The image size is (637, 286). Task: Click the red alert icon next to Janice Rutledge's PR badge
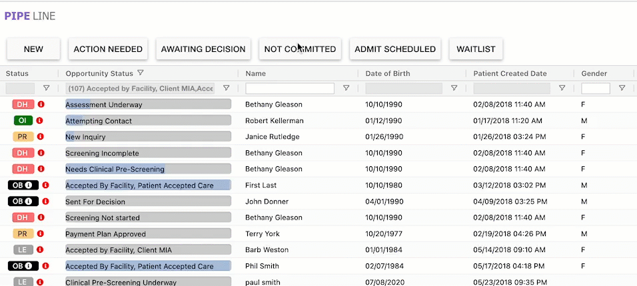(41, 136)
